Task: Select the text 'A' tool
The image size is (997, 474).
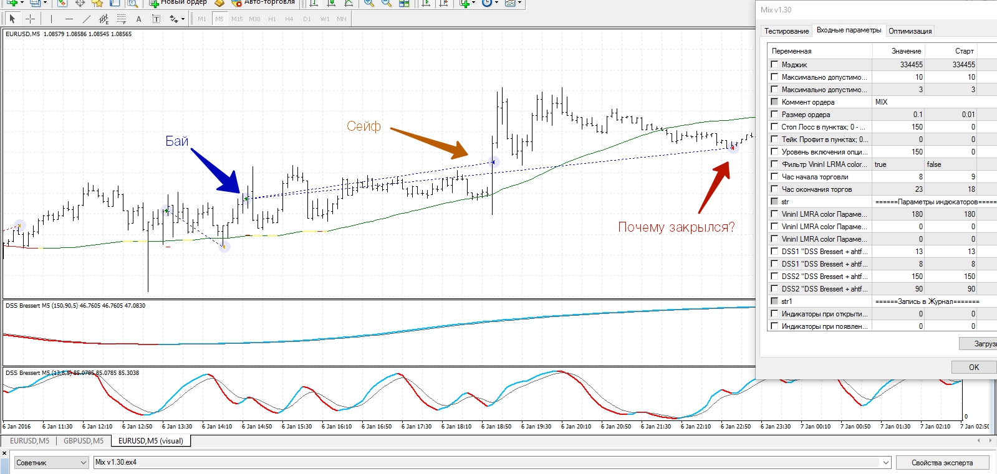Action: coord(138,19)
